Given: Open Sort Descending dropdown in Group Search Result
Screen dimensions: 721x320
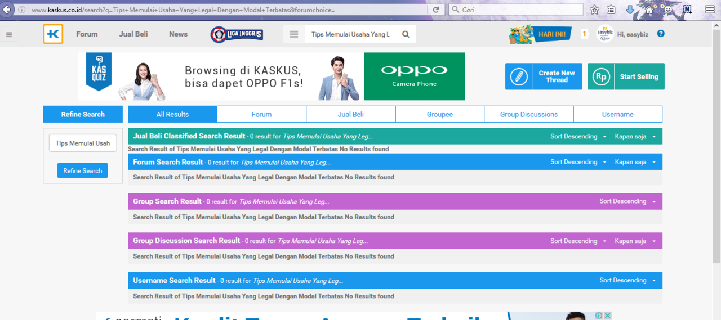Looking at the screenshot, I should pyautogui.click(x=627, y=201).
